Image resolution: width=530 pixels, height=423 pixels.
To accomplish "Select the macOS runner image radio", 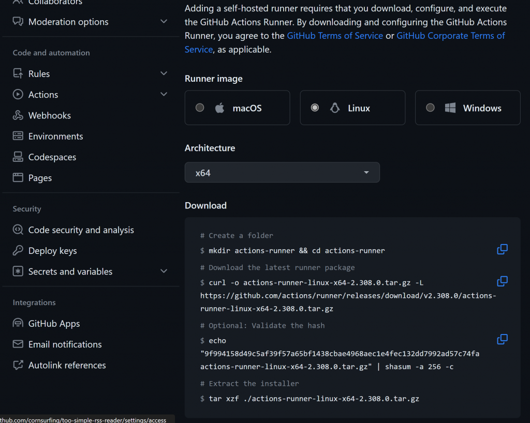I will tap(200, 108).
